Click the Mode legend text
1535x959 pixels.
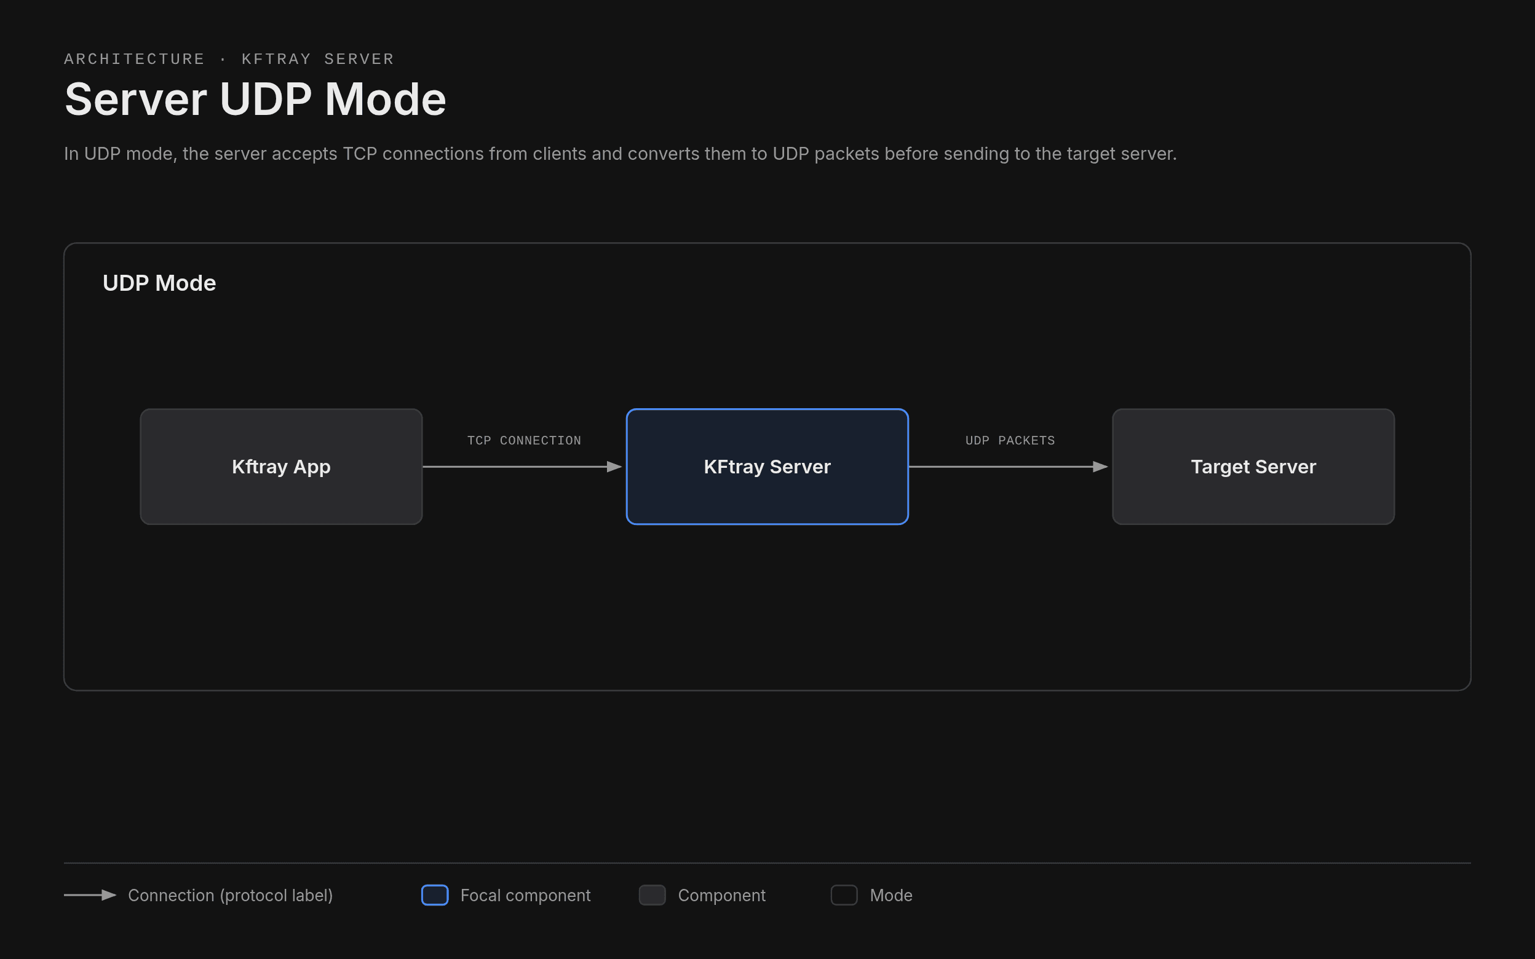(891, 896)
